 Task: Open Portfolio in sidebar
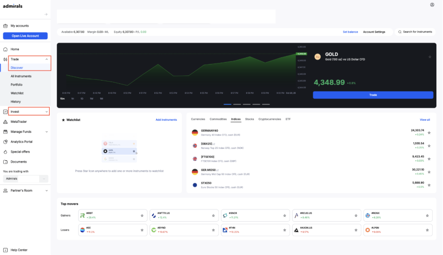pyautogui.click(x=17, y=85)
